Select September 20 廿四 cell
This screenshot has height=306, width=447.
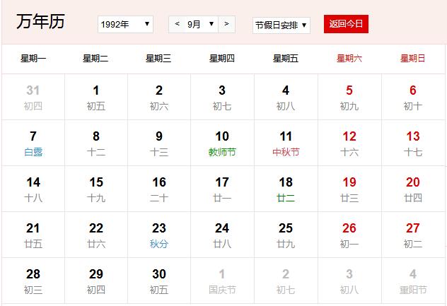pos(413,189)
